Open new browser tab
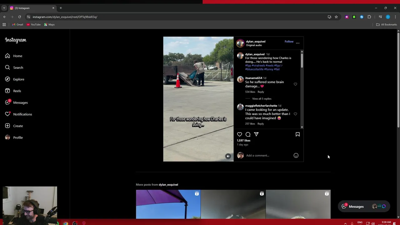This screenshot has height=225, width=400. pyautogui.click(x=61, y=8)
